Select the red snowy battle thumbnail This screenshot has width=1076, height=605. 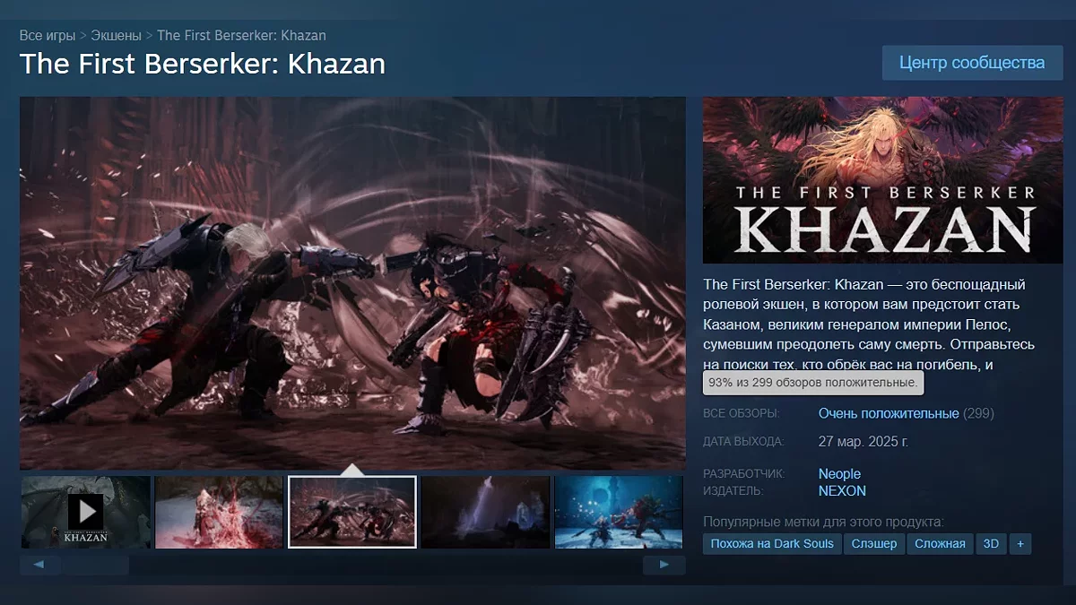point(219,512)
